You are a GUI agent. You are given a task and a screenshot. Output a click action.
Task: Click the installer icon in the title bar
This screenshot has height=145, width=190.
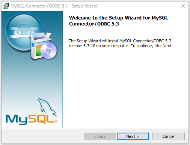click(6, 6)
